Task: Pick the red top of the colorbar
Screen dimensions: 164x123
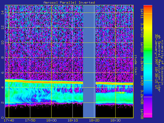Action: pyautogui.click(x=148, y=6)
